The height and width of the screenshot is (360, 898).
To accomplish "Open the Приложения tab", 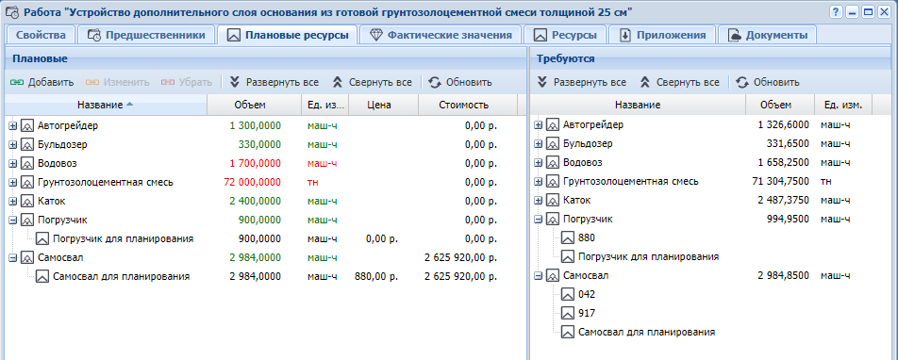I will tap(662, 35).
